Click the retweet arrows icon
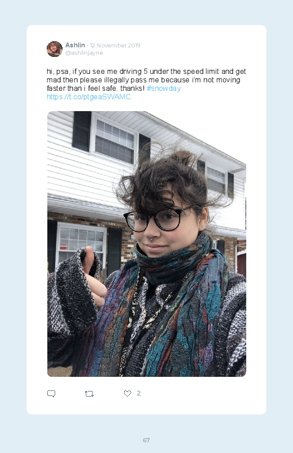Image resolution: width=293 pixels, height=453 pixels. pos(89,394)
